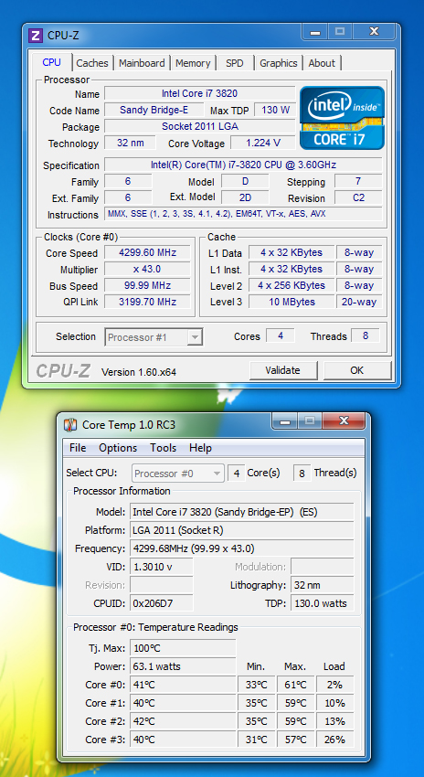Click the Level 2 value 4 x 256 KBytes
424x777 pixels.
291,285
